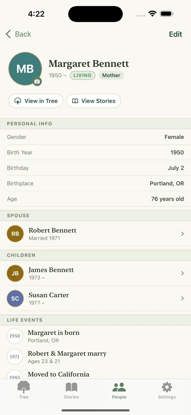Tap the 1971 life event year circle

coord(15,357)
